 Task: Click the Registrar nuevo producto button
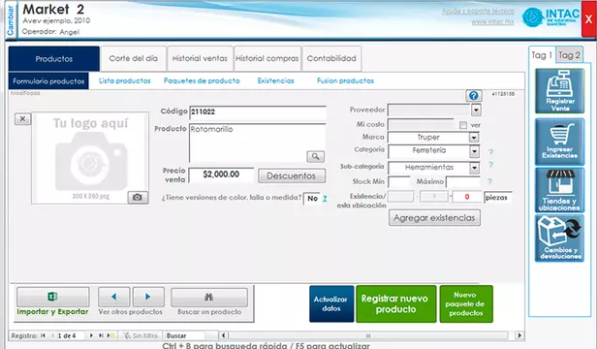pyautogui.click(x=396, y=304)
